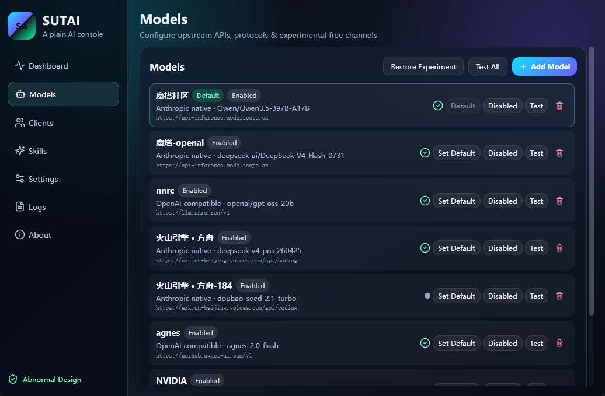The width and height of the screenshot is (605, 396).
Task: Click the Enabled badge beside nnrc
Action: point(194,191)
